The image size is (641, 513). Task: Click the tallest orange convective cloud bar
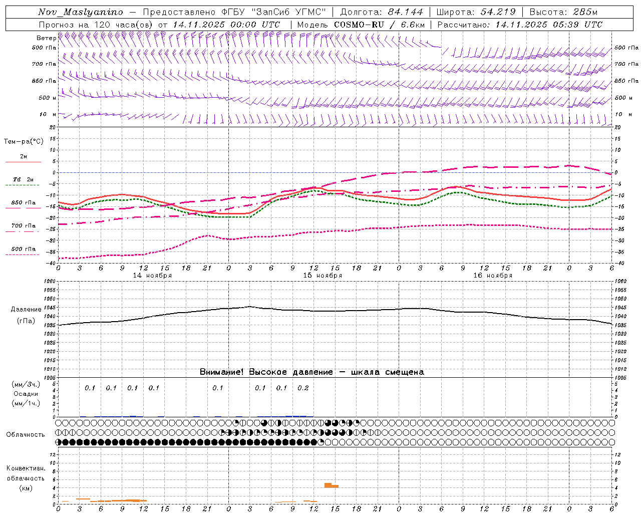coord(328,485)
